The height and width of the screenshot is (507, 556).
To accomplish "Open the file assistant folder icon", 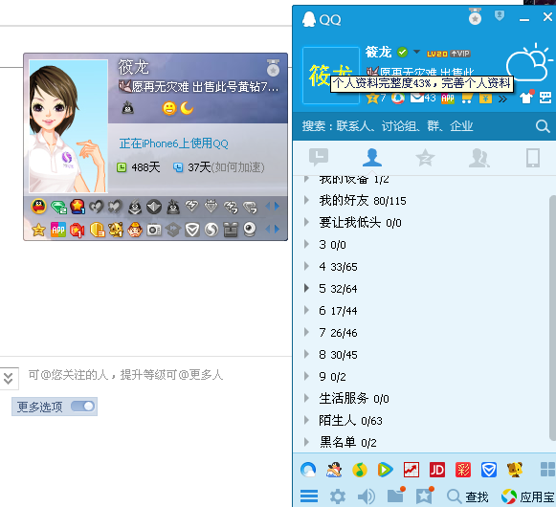I will [396, 496].
